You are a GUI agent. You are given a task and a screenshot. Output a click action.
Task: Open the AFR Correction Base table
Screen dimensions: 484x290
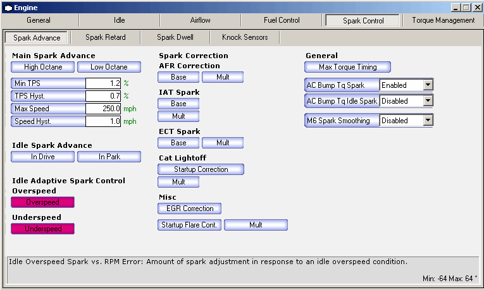(178, 77)
